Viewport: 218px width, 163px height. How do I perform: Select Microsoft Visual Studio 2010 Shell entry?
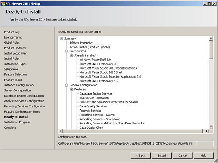[x=101, y=72]
